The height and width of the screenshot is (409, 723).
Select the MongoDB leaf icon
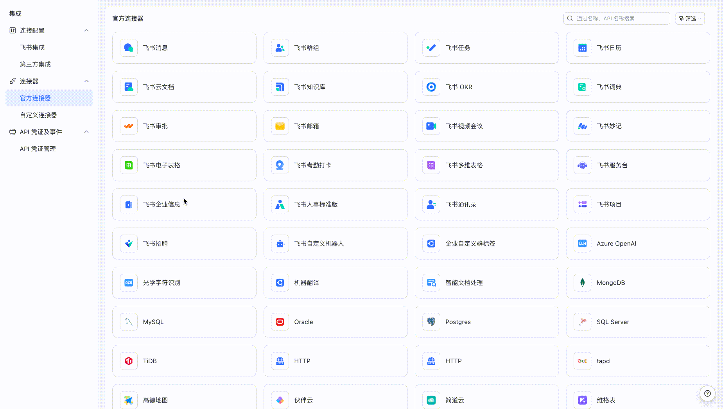tap(583, 282)
